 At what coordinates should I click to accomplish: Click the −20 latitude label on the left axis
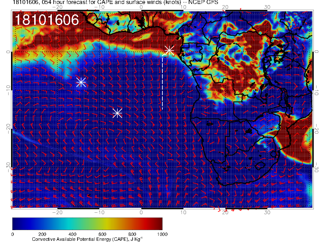8,129
